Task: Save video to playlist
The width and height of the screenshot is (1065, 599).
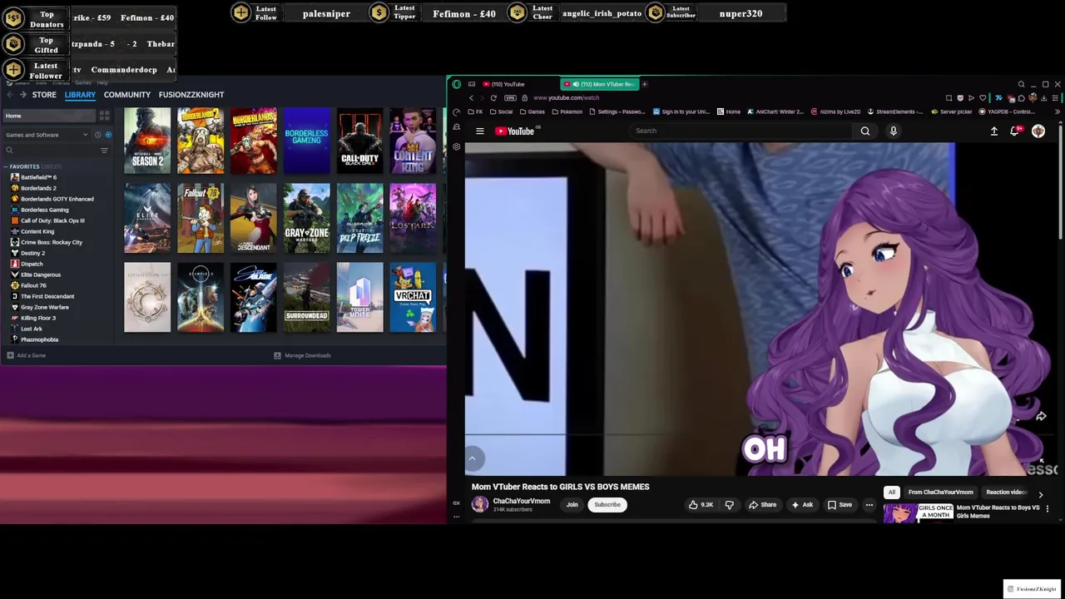Action: click(840, 504)
